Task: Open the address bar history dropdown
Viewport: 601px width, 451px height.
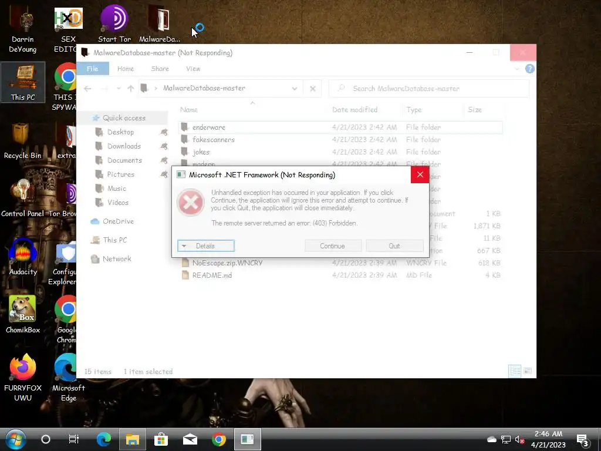Action: (x=295, y=89)
